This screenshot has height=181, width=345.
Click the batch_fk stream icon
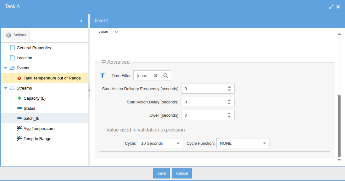tap(19, 119)
